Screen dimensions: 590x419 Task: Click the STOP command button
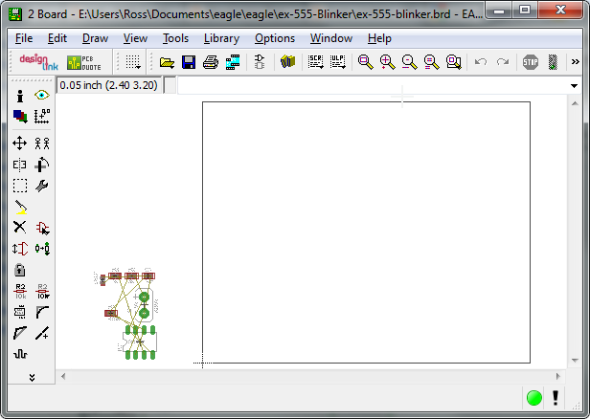click(531, 62)
